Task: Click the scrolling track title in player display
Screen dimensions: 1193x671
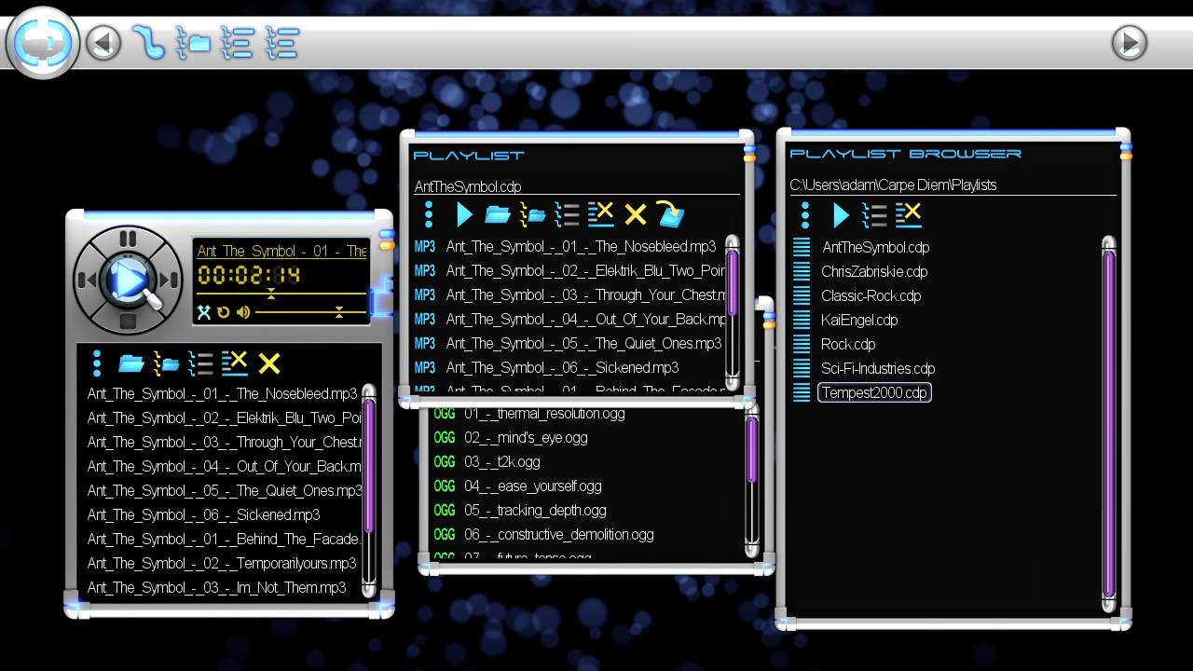Action: click(281, 251)
